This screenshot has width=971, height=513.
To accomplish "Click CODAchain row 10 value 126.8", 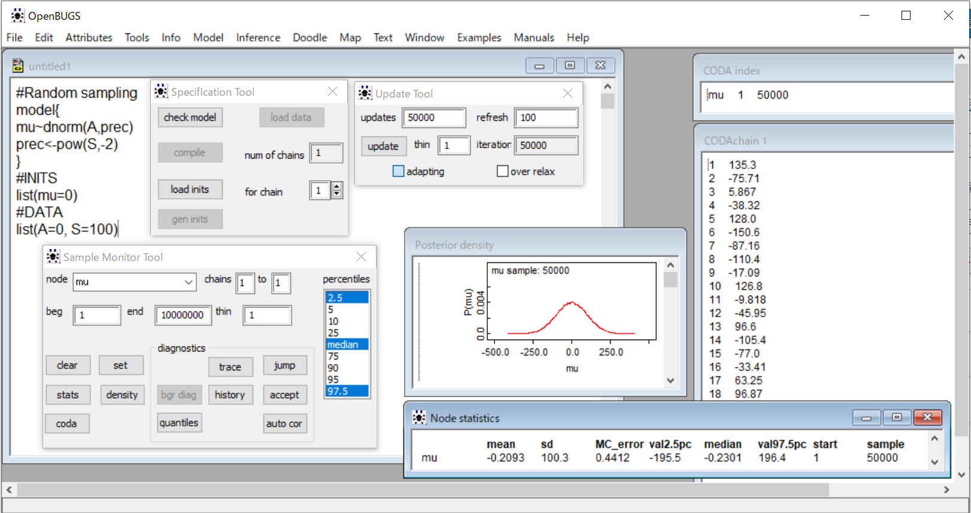I will pyautogui.click(x=749, y=286).
